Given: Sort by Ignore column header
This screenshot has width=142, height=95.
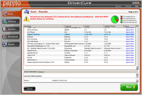Looking at the screenshot, I should 130,26.
